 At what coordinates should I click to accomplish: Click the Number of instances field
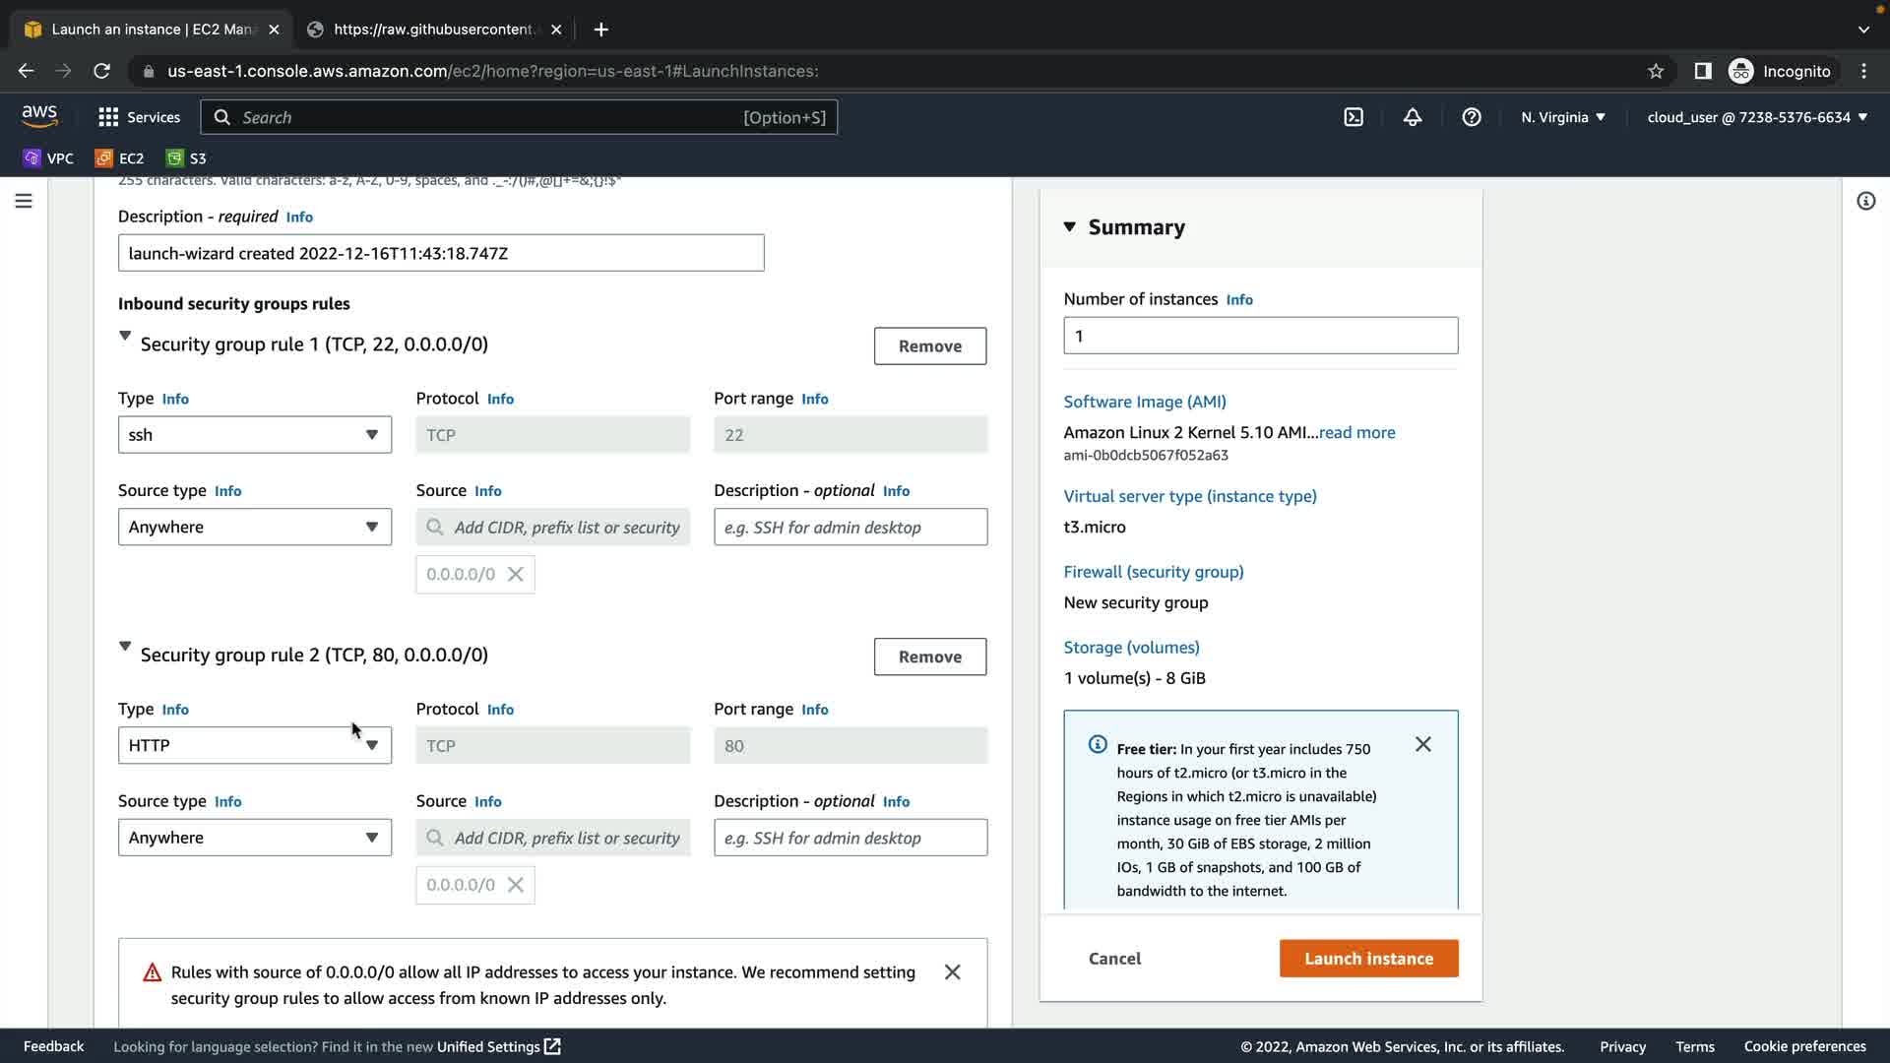[x=1260, y=337]
